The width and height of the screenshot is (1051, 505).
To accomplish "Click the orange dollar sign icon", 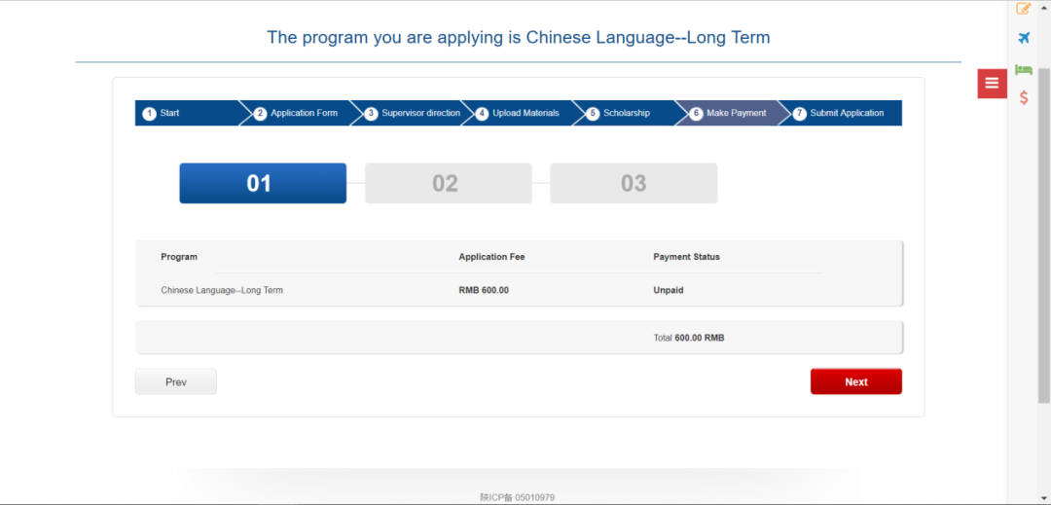I will click(x=1024, y=97).
